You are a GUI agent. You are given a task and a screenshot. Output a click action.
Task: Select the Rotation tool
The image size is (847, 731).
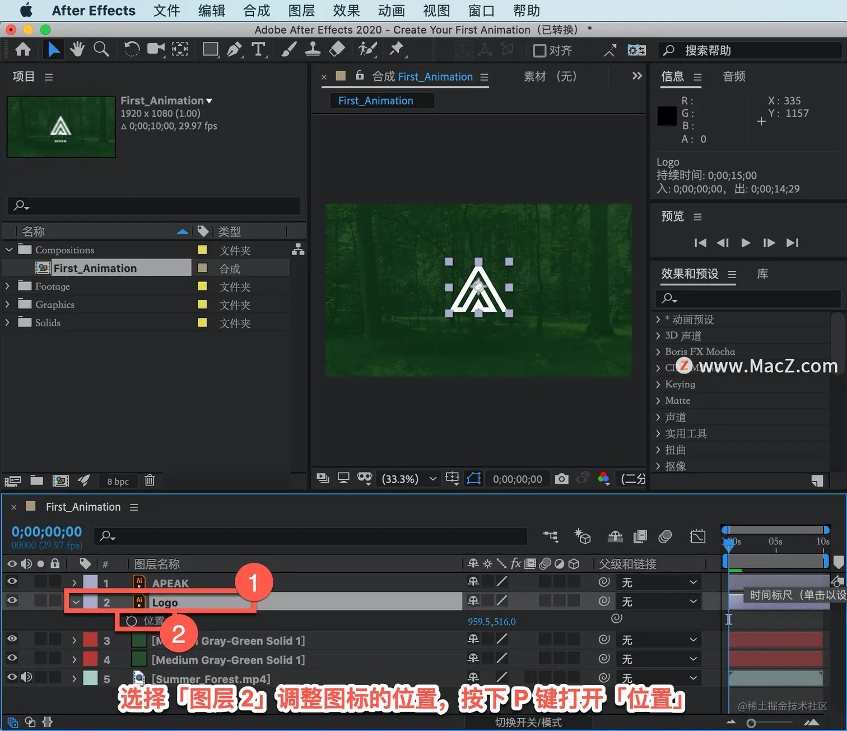click(x=132, y=50)
